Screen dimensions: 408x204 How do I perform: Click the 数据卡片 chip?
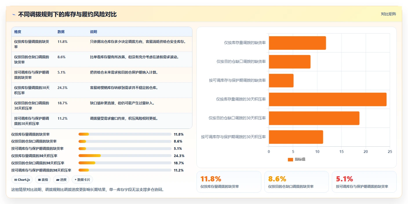[82, 180]
